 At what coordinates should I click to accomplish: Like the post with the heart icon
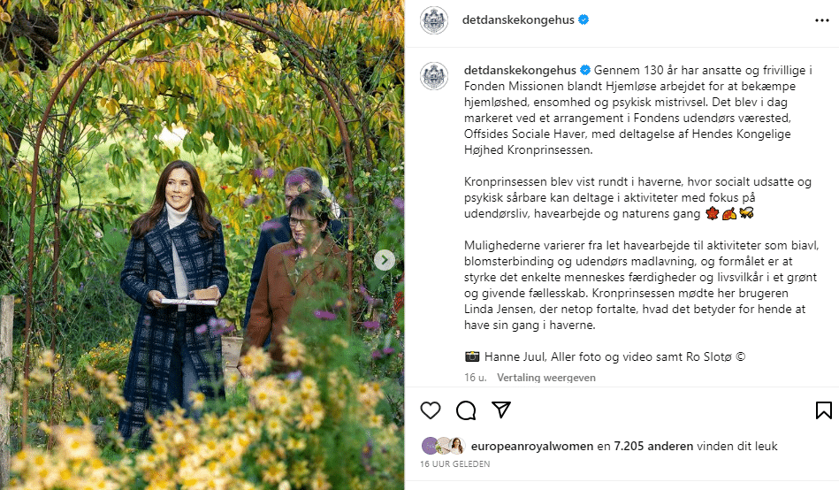[x=431, y=410]
